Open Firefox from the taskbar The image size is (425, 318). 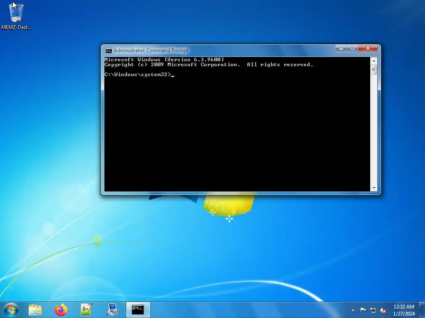[61, 310]
